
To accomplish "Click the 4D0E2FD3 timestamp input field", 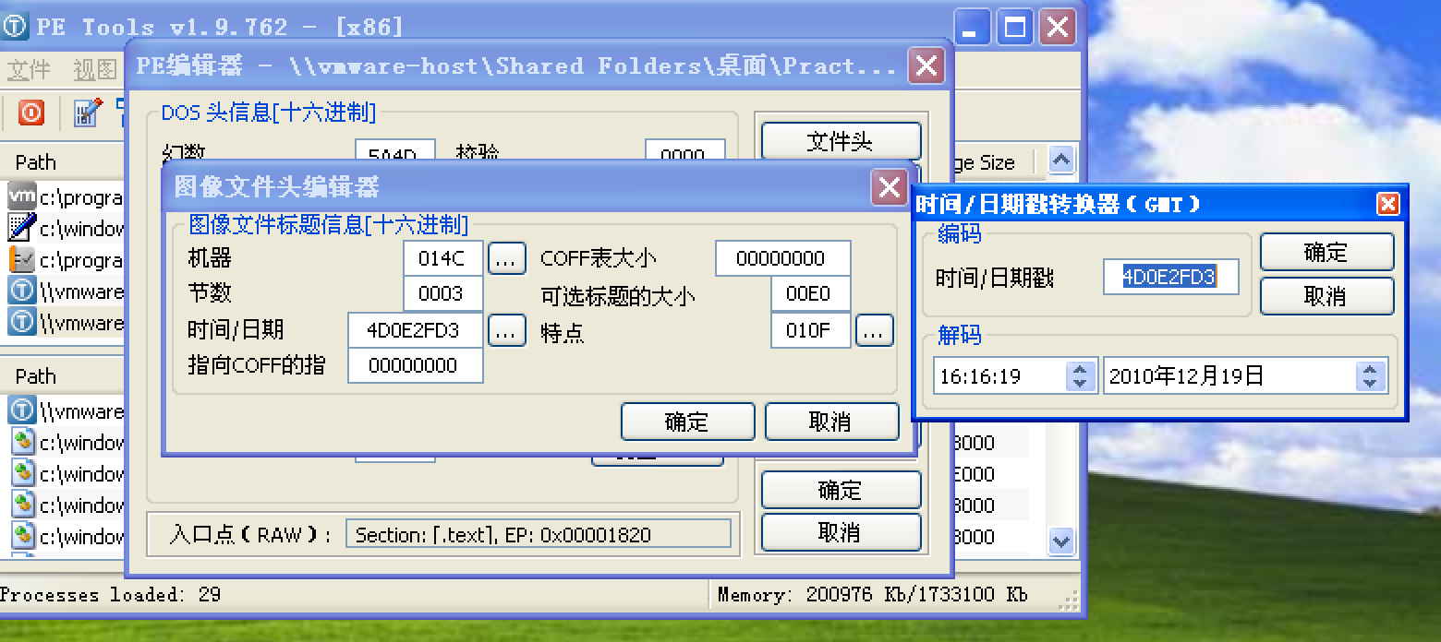I will click(x=1169, y=276).
